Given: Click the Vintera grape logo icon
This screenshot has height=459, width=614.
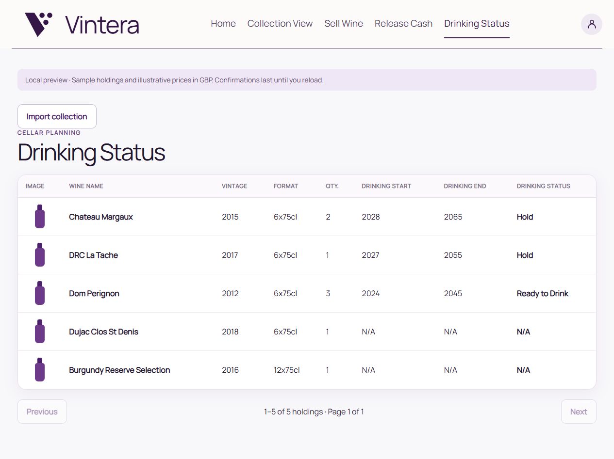Looking at the screenshot, I should 39,24.
